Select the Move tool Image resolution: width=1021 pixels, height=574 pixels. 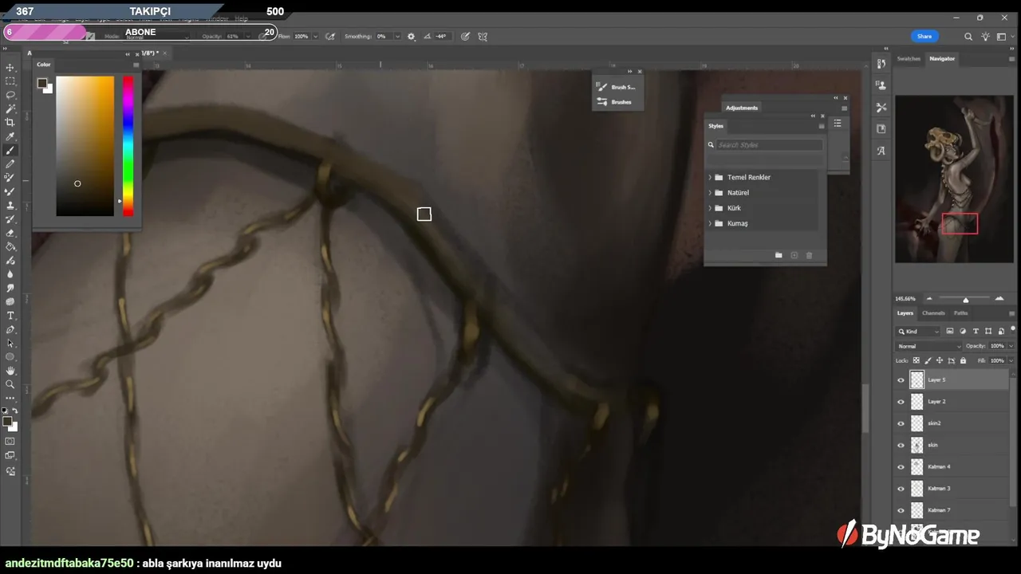[10, 67]
